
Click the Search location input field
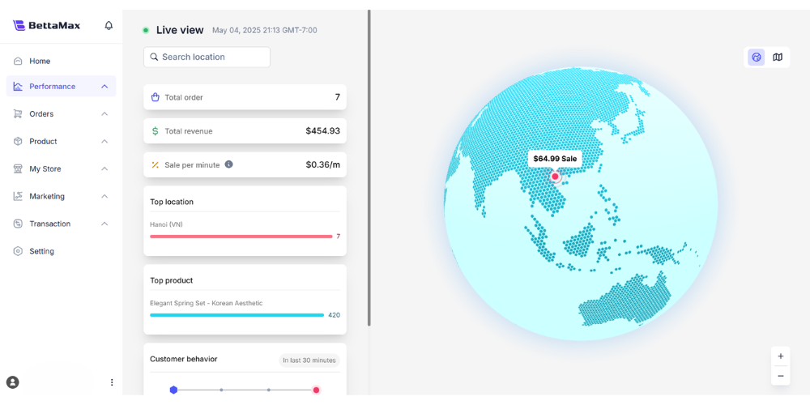tap(207, 57)
